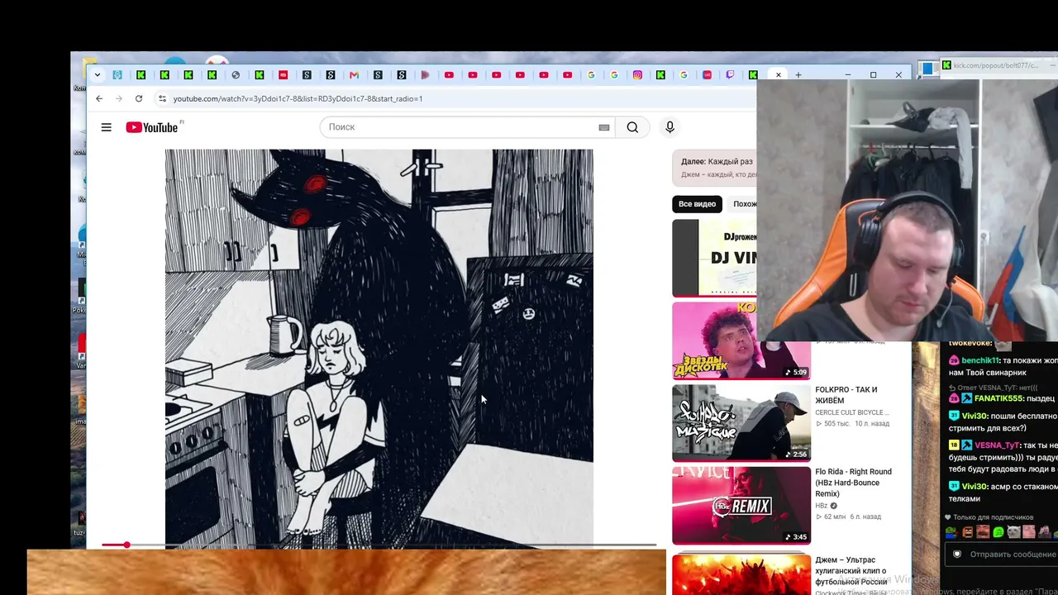Select the "Похожие" filter chip

pos(744,204)
